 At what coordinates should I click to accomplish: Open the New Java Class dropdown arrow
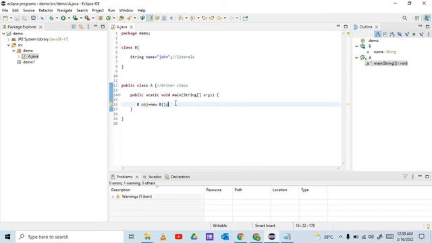pyautogui.click(x=114, y=18)
